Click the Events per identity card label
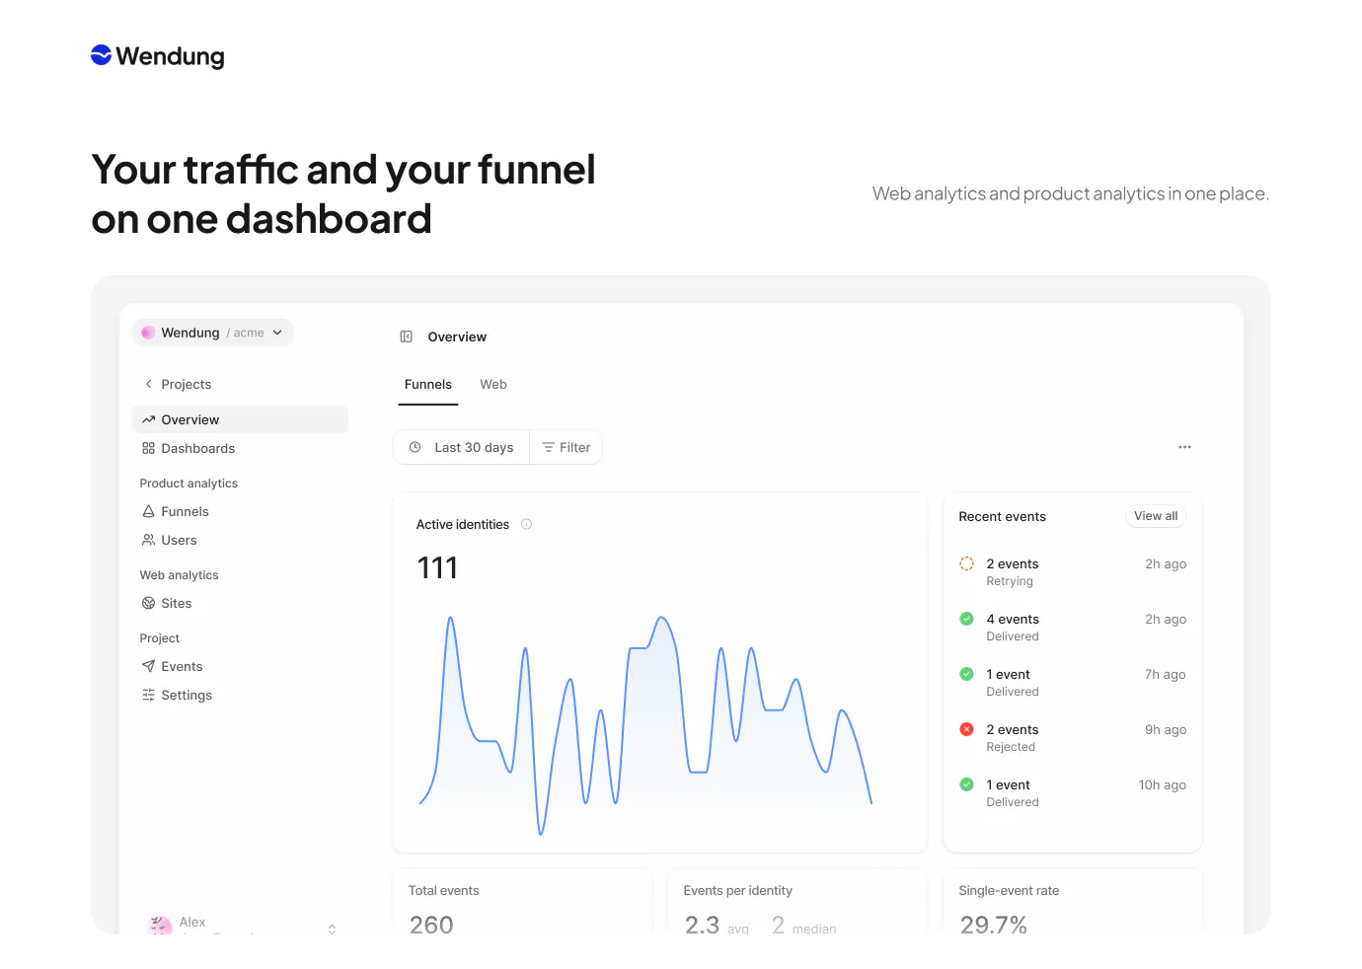The image size is (1362, 969). (x=738, y=890)
